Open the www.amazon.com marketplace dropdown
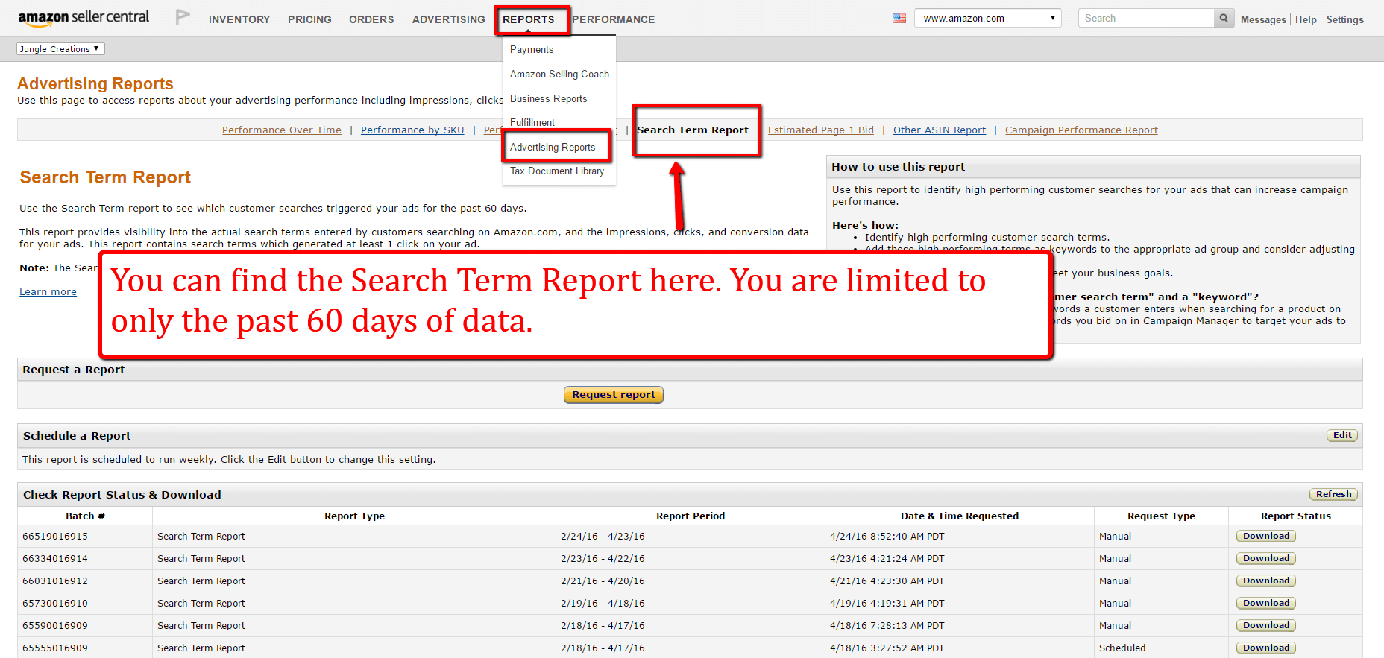The height and width of the screenshot is (658, 1384). tap(988, 18)
